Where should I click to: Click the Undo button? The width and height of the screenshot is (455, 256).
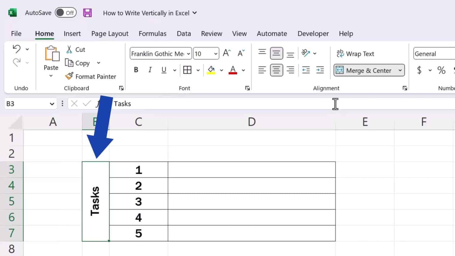pos(17,49)
